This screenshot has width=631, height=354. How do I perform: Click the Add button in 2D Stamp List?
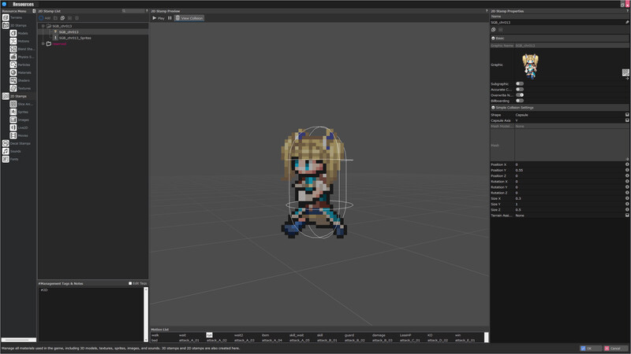[45, 18]
